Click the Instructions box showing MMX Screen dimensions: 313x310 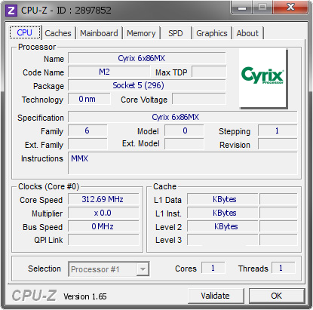183,163
